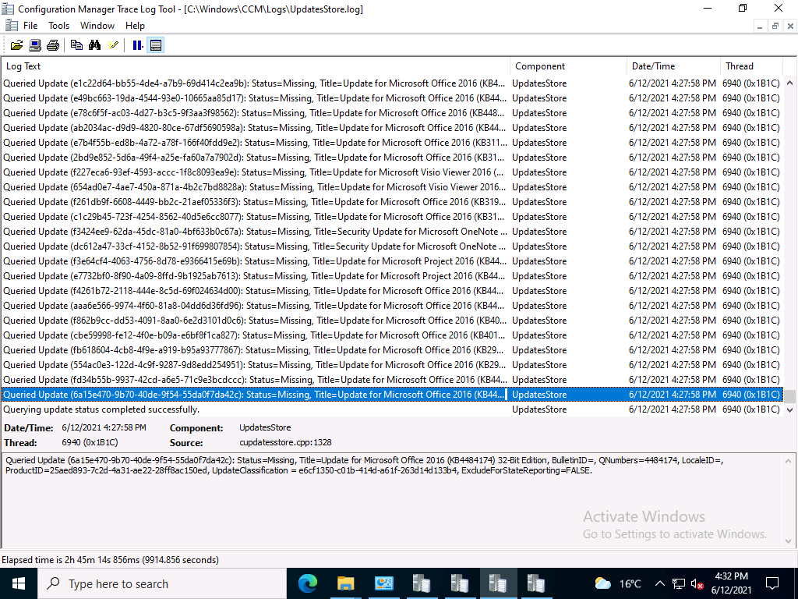Screen dimensions: 798x599
Task: Select log entry for update e1c22d64-bb55-4de4
Action: [392, 83]
